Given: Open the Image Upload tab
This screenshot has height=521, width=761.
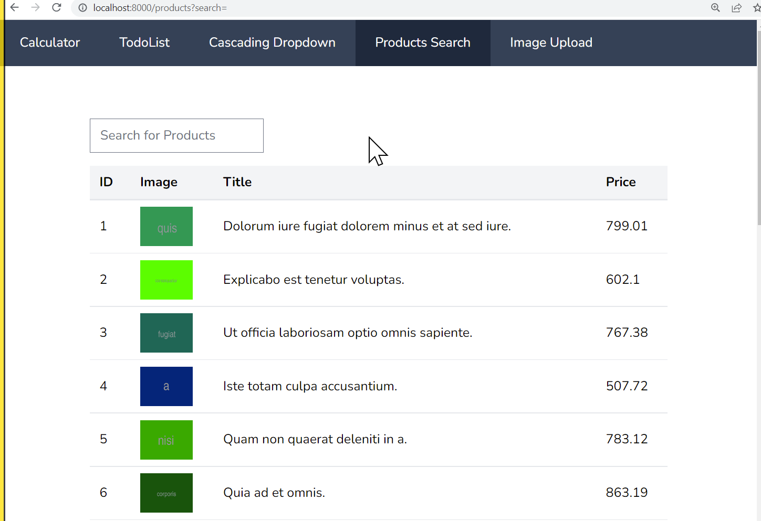Looking at the screenshot, I should [551, 43].
